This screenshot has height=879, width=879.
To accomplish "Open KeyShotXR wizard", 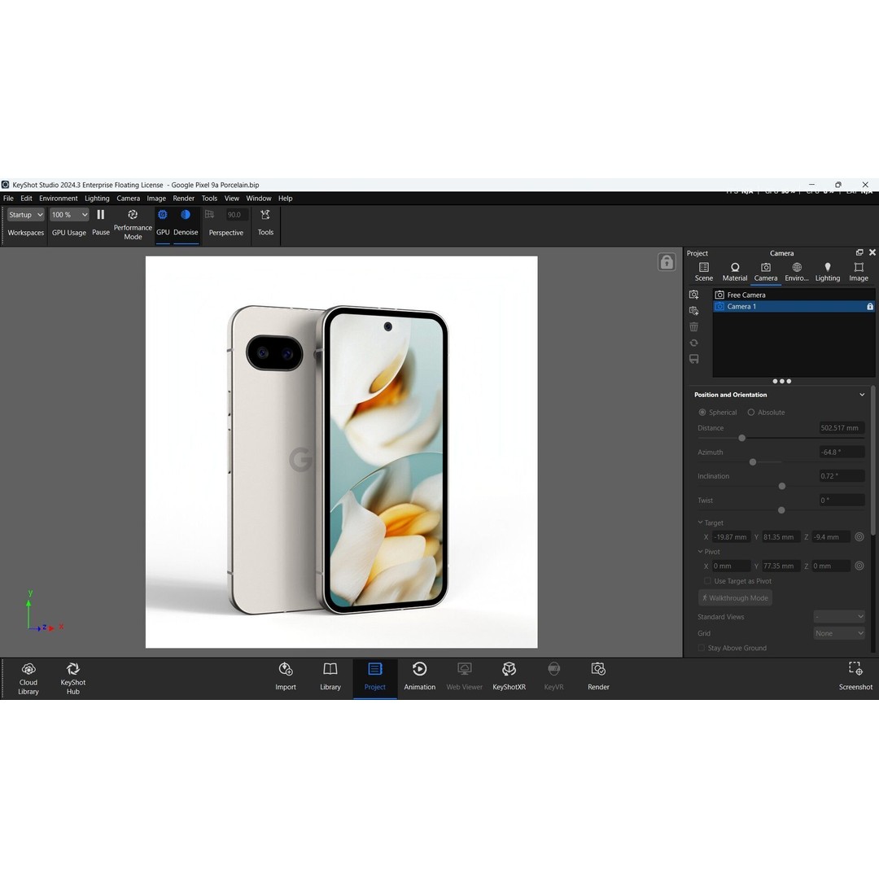I will 509,676.
